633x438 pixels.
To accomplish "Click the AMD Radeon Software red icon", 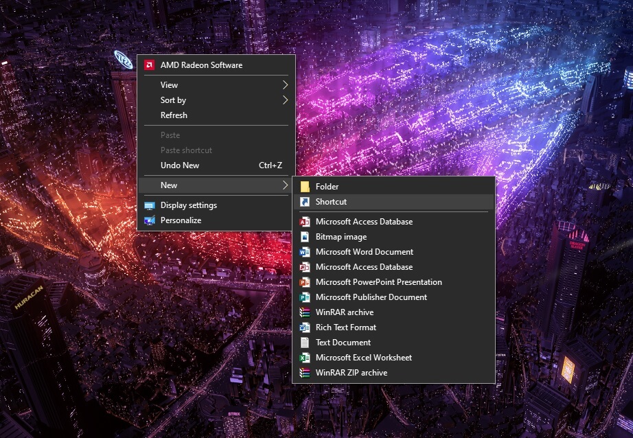I will tap(150, 65).
